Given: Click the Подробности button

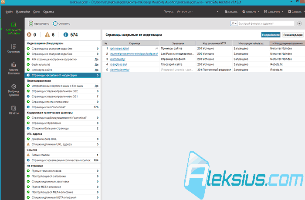Looking at the screenshot, I should click(x=271, y=35).
